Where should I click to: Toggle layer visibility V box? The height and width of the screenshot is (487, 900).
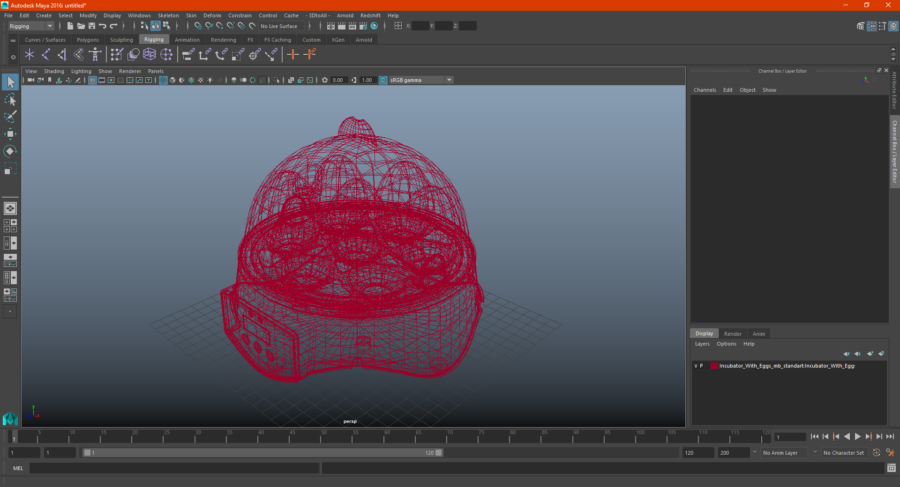(696, 366)
